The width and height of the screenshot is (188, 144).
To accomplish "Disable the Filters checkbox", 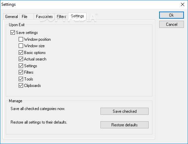I will click(21, 72).
